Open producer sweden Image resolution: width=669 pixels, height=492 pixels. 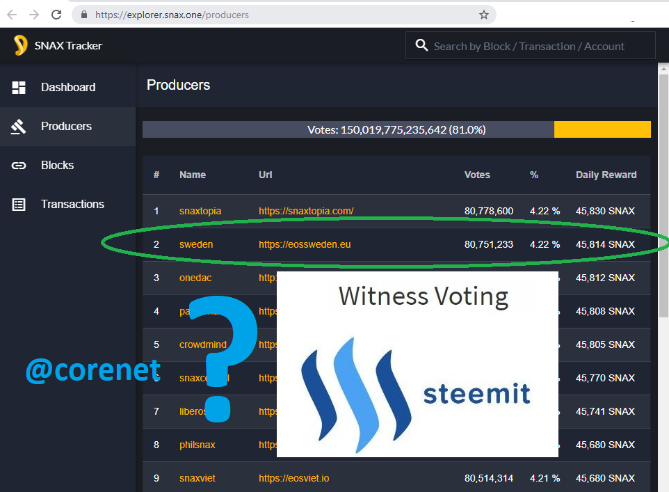(x=196, y=244)
